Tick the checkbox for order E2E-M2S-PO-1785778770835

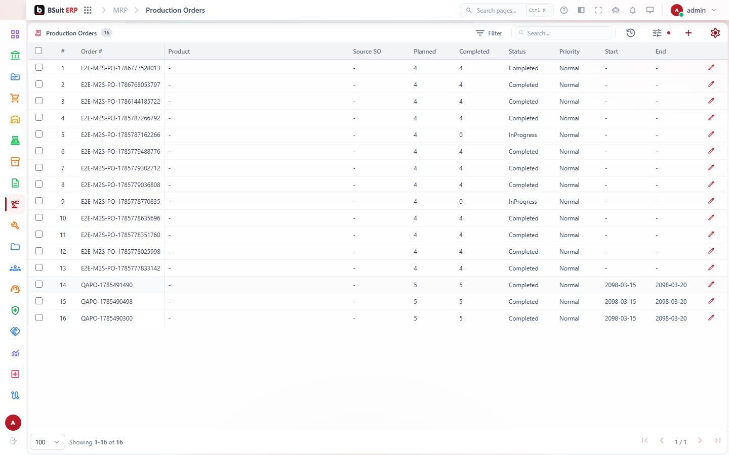point(39,201)
